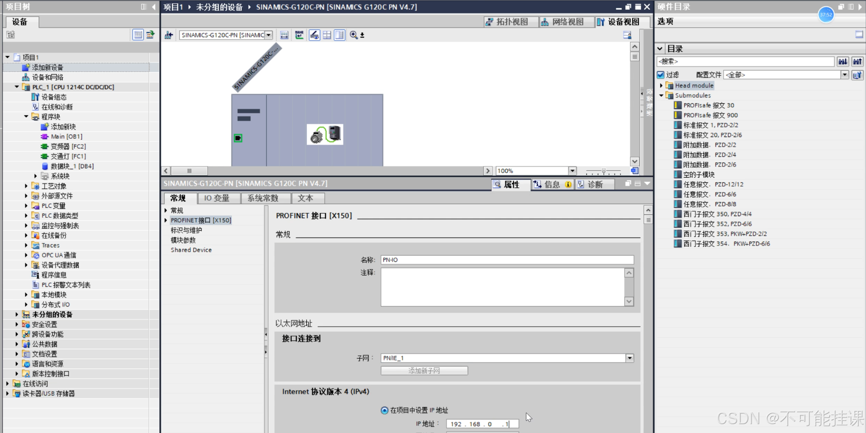Expand the 未分组的设备 node
The height and width of the screenshot is (433, 866).
[x=16, y=315]
